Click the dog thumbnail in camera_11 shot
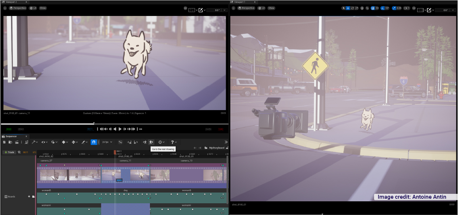This screenshot has height=215, width=458. (x=141, y=175)
